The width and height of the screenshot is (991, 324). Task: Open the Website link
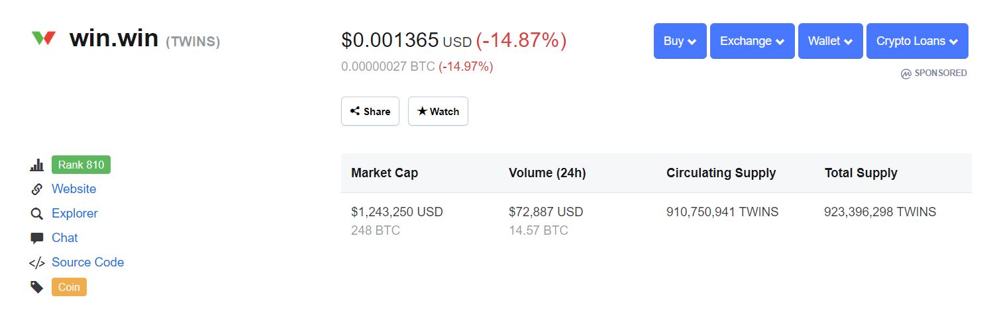coord(74,189)
